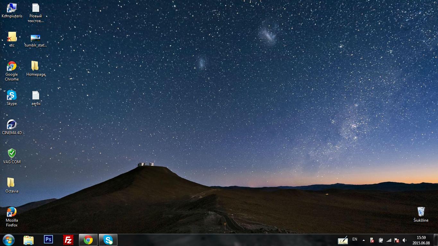Open the Windows Start menu
This screenshot has height=246, width=438.
coord(9,240)
